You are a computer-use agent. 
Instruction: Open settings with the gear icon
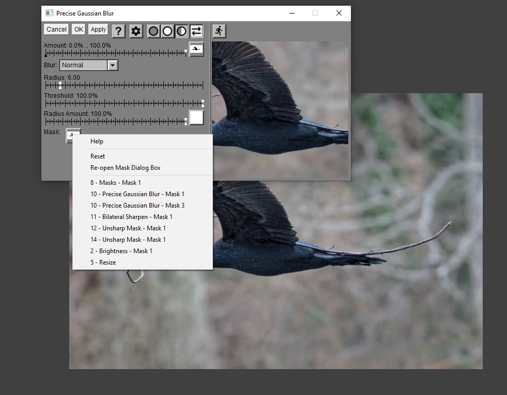[136, 31]
